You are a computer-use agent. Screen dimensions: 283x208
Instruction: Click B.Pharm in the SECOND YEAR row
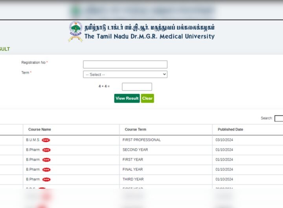tap(33, 150)
